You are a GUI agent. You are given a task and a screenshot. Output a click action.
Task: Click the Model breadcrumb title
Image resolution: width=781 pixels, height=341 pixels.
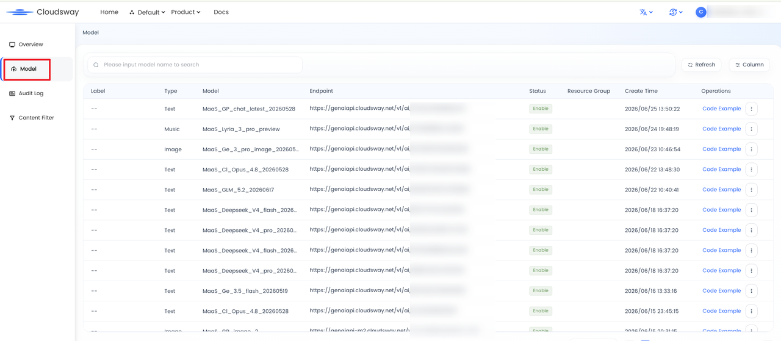pyautogui.click(x=90, y=32)
